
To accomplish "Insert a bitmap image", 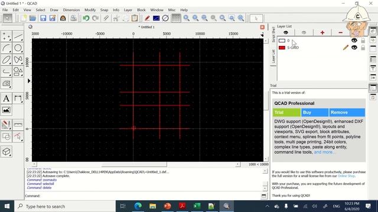I will (x=6, y=110).
